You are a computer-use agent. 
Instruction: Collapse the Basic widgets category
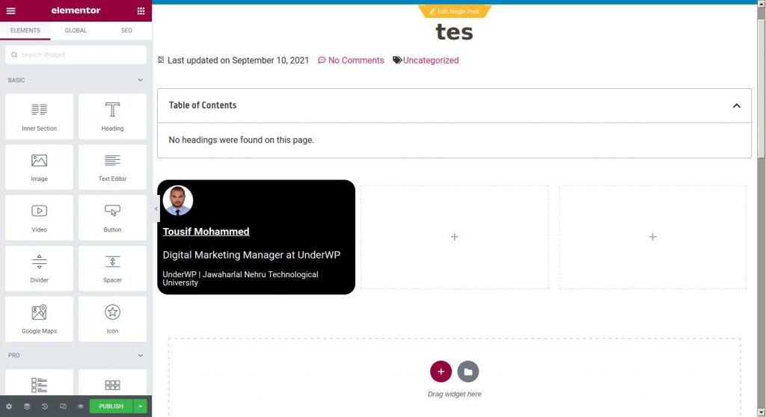pyautogui.click(x=140, y=80)
